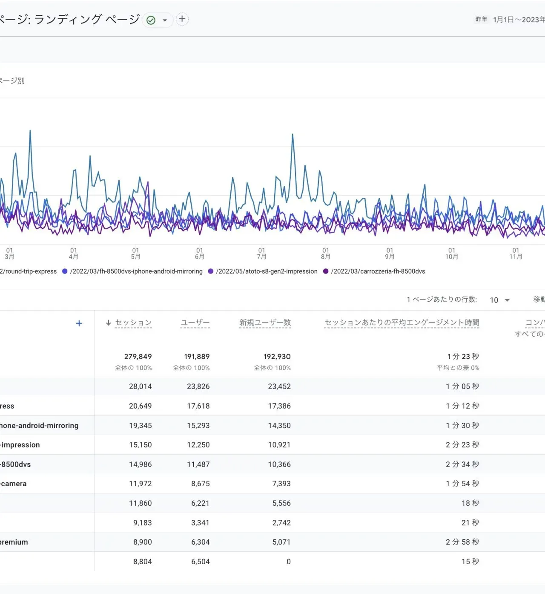Click the -8500dvs row label
The width and height of the screenshot is (545, 594).
(x=15, y=464)
